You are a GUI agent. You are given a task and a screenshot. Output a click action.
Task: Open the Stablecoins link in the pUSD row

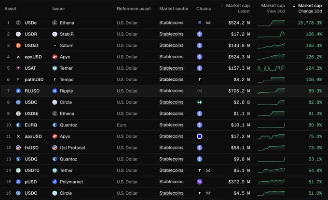pos(171,182)
